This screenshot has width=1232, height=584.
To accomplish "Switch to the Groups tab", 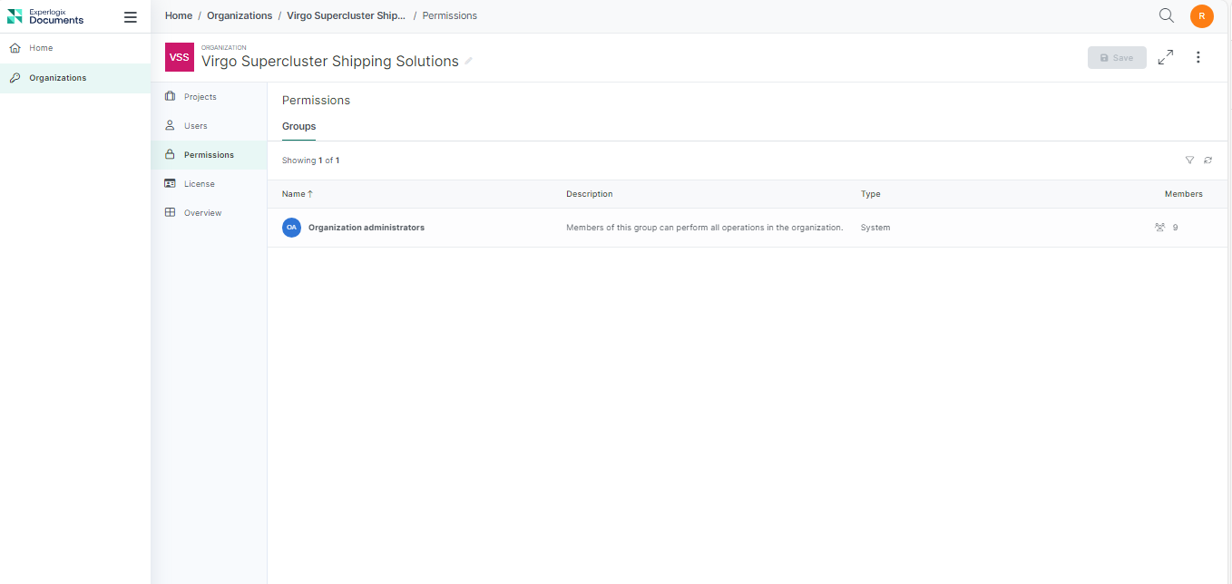I will [298, 127].
